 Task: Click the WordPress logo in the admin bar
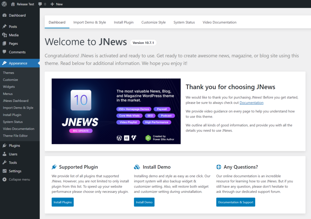coord(5,4)
